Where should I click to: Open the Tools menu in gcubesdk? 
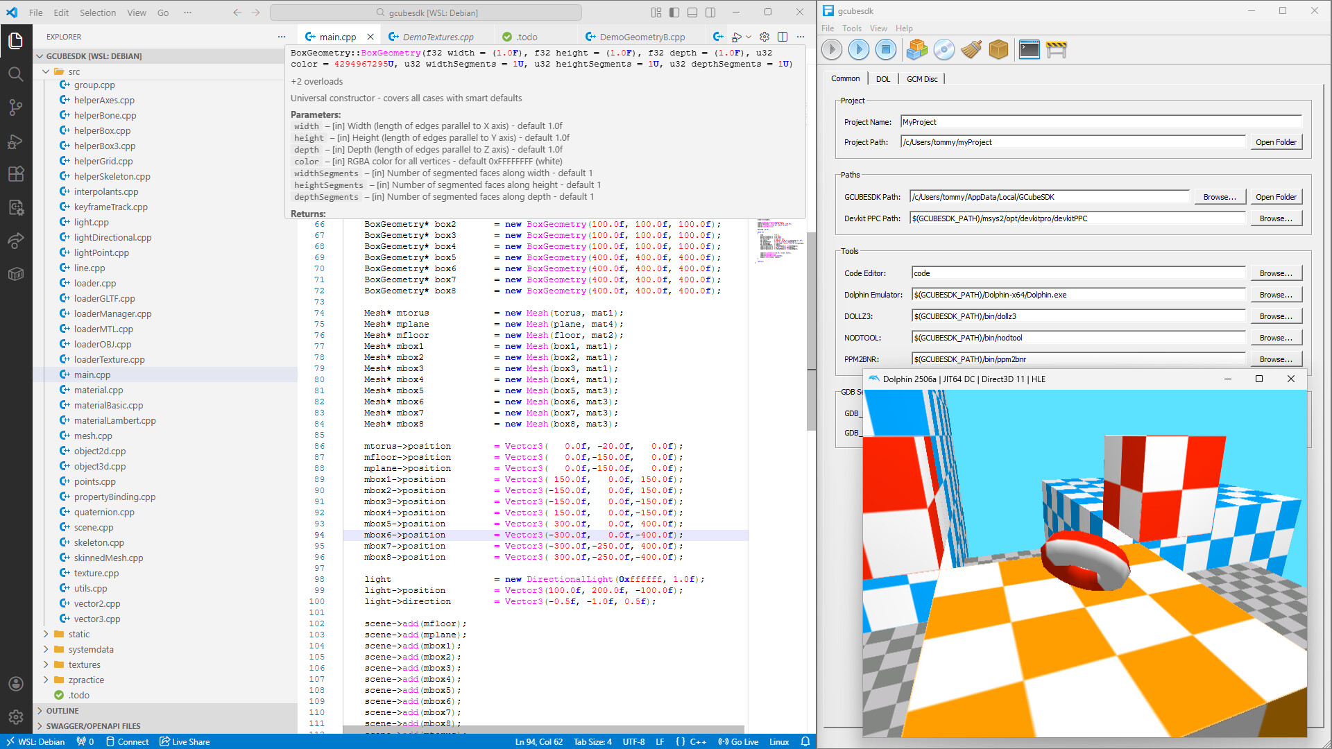[851, 28]
